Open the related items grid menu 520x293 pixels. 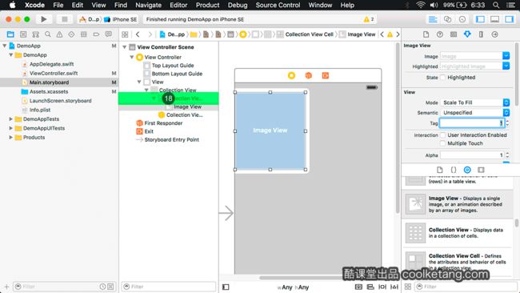pyautogui.click(x=125, y=34)
